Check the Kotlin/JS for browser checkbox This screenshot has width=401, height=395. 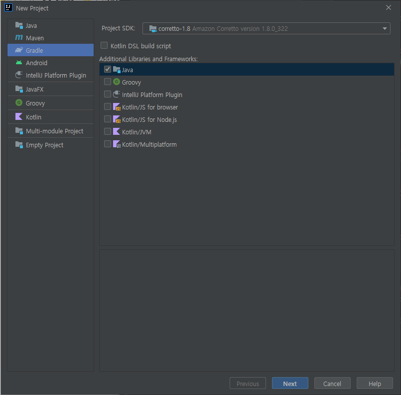pos(108,106)
